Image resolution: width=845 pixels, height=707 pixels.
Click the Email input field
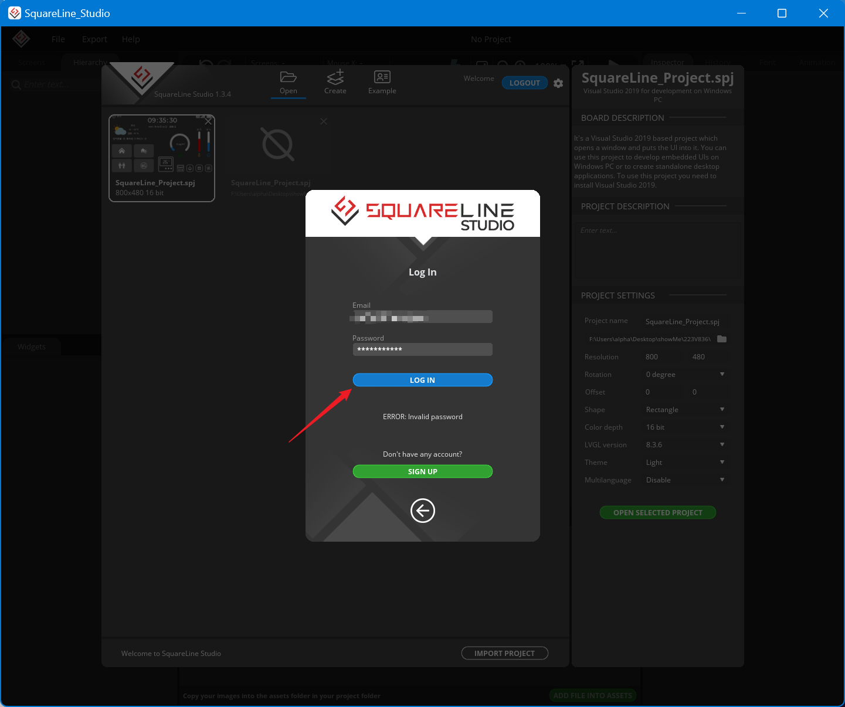421,317
